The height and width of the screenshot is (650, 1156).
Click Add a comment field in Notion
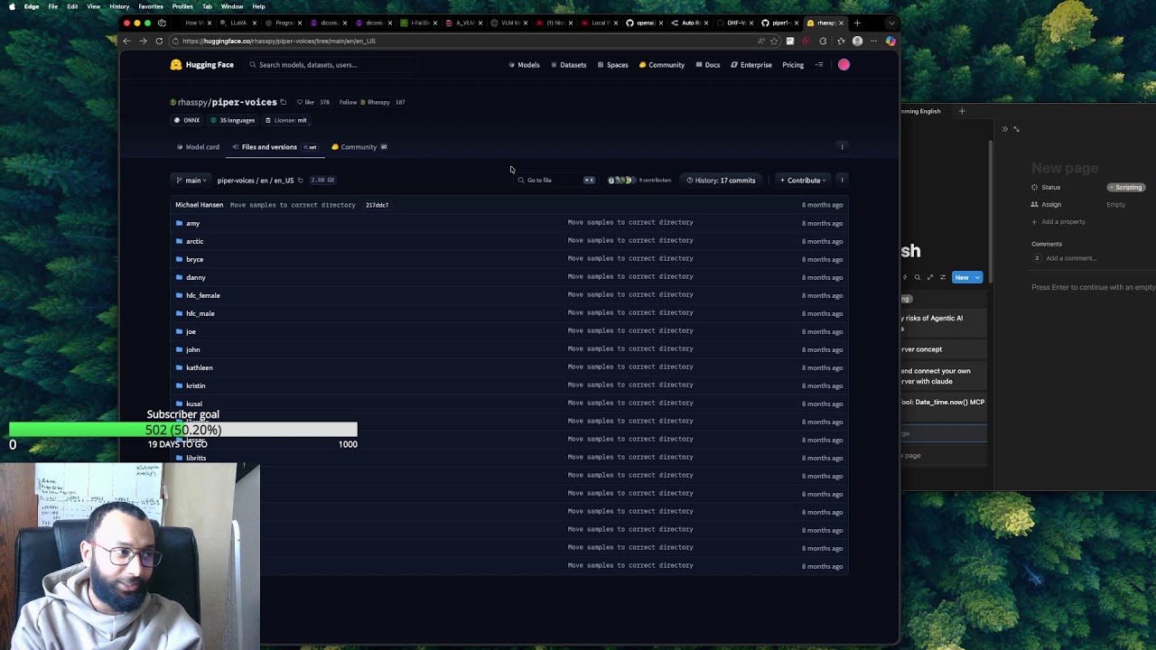pos(1071,258)
